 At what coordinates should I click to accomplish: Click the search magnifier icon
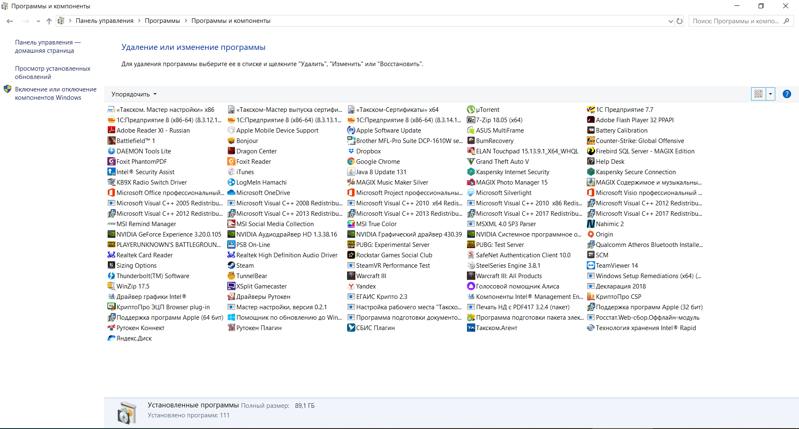pos(786,21)
